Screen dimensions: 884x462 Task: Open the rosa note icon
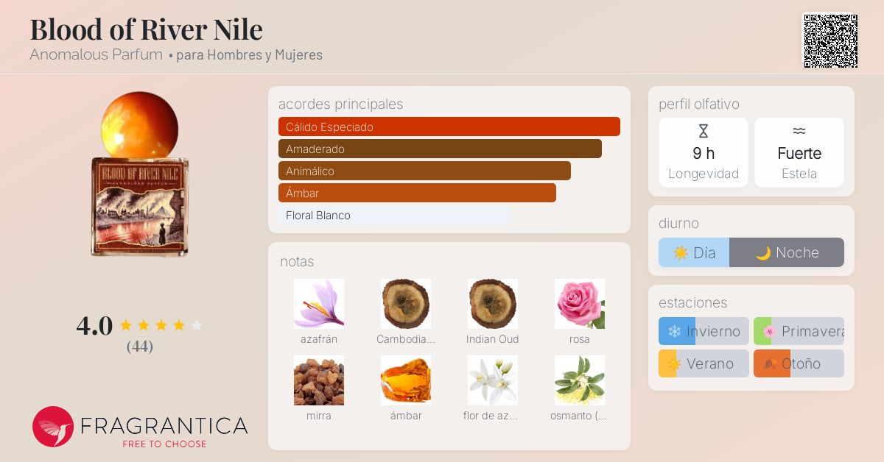pos(580,303)
